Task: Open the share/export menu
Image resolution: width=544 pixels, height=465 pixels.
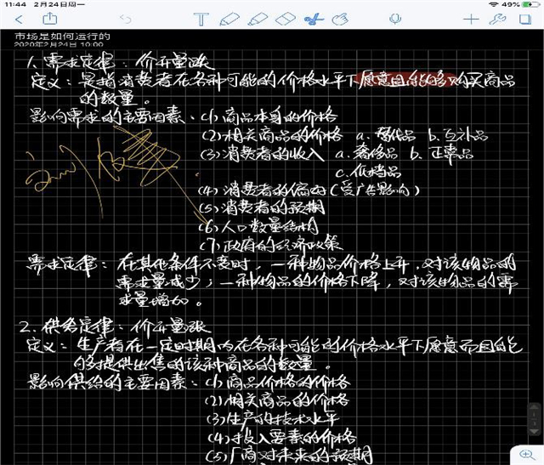Action: click(49, 19)
